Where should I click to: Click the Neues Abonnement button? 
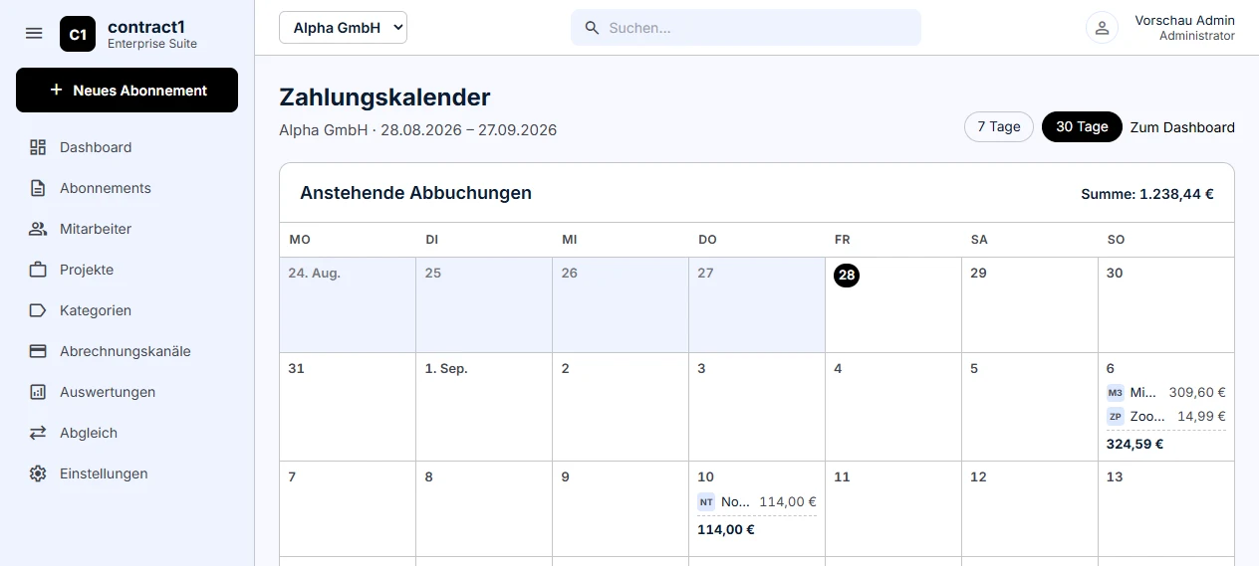(126, 90)
